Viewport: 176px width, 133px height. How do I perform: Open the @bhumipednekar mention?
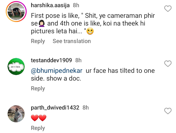57,71
